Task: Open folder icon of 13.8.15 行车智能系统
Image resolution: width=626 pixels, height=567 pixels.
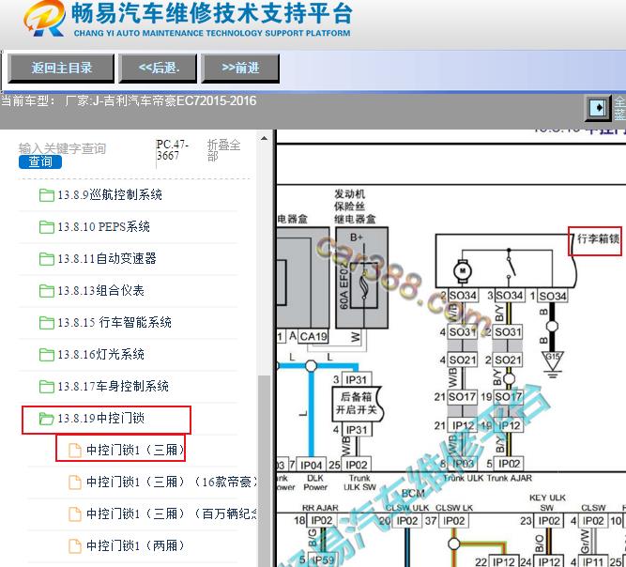Action: tap(47, 323)
